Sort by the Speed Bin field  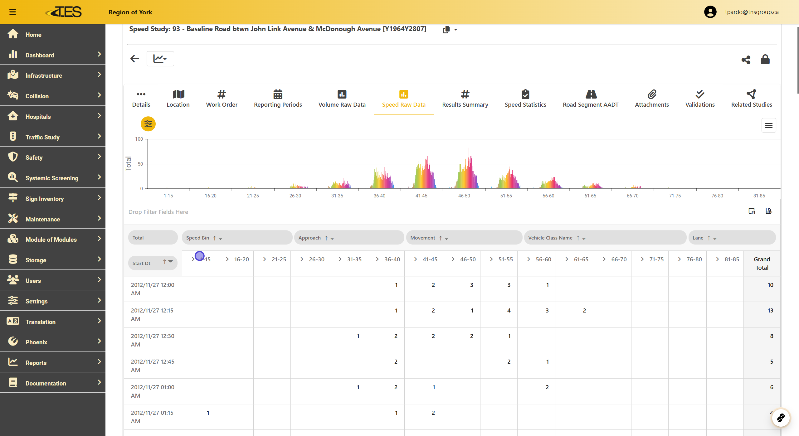[x=215, y=238]
